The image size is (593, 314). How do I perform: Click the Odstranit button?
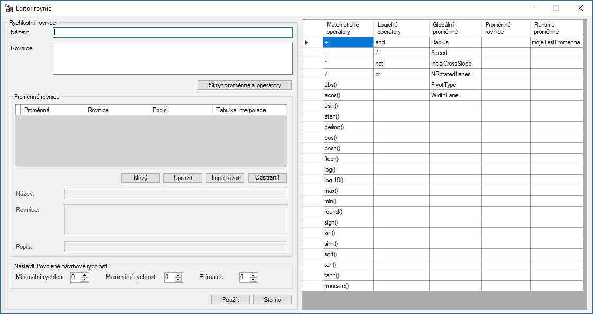[267, 178]
